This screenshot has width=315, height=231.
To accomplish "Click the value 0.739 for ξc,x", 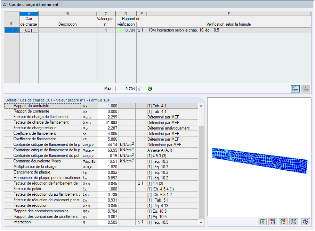I will pyautogui.click(x=108, y=195).
